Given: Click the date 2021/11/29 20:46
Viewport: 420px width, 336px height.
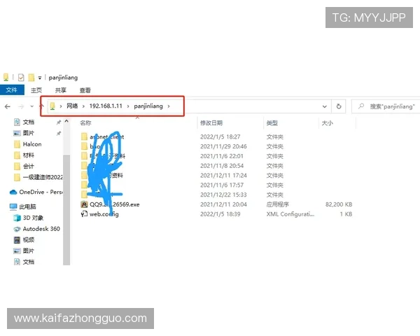Looking at the screenshot, I should (x=223, y=146).
